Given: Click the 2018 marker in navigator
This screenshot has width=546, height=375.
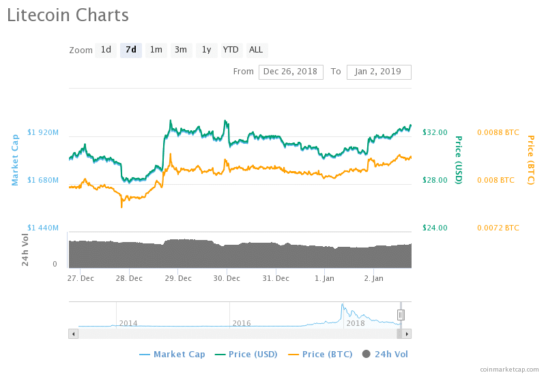Looking at the screenshot, I should [x=356, y=323].
